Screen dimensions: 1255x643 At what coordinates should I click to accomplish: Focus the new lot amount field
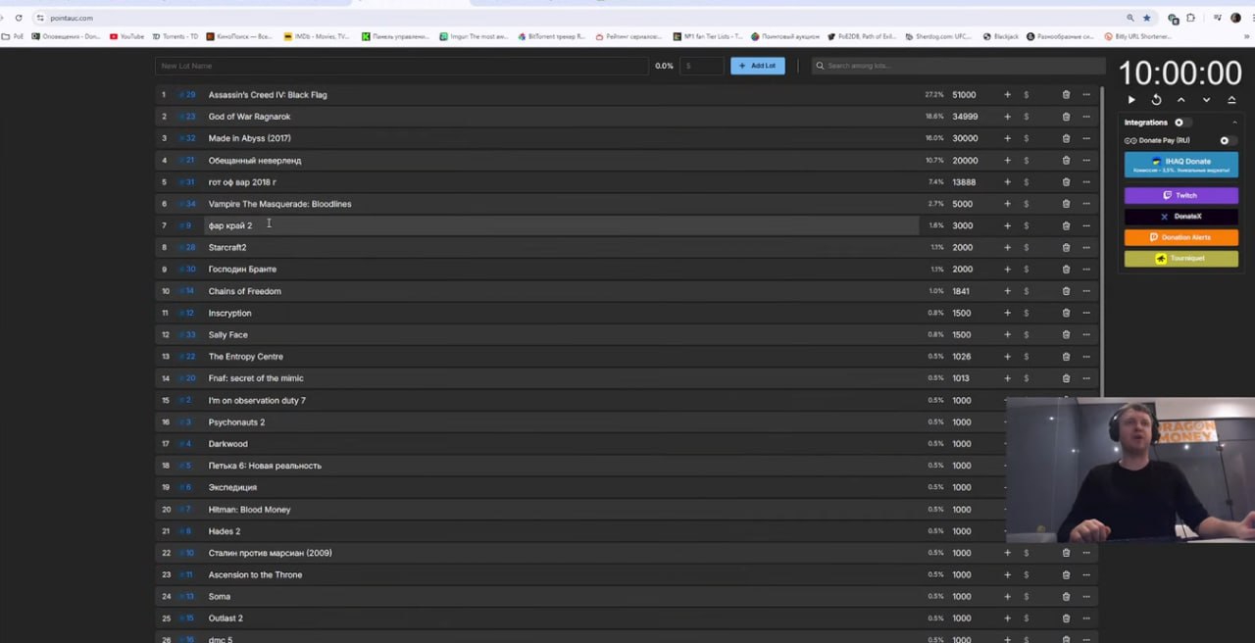point(702,66)
